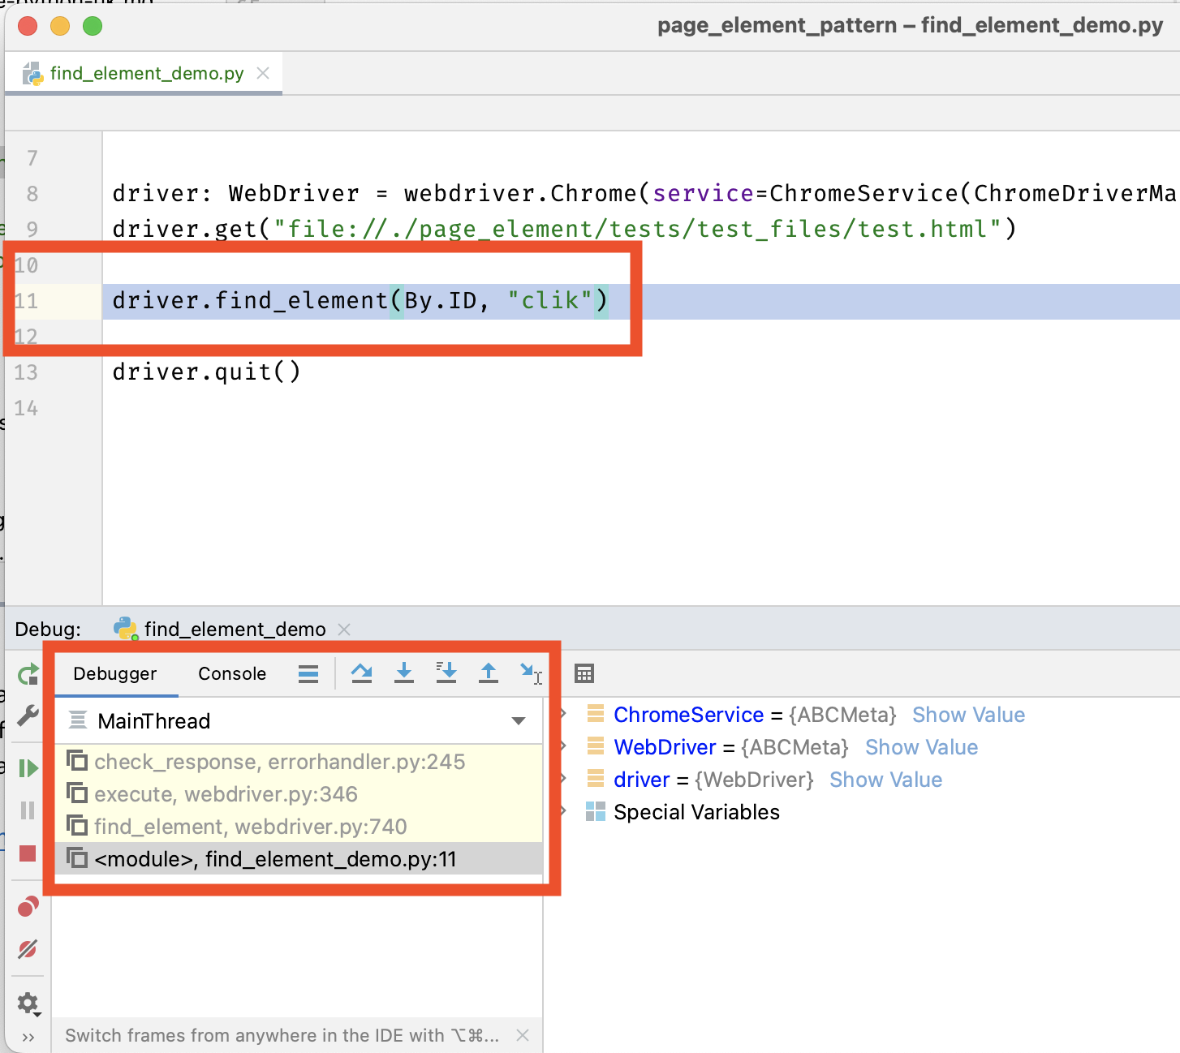Click Show Value for WebDriver
This screenshot has height=1053, width=1180.
pyautogui.click(x=921, y=747)
